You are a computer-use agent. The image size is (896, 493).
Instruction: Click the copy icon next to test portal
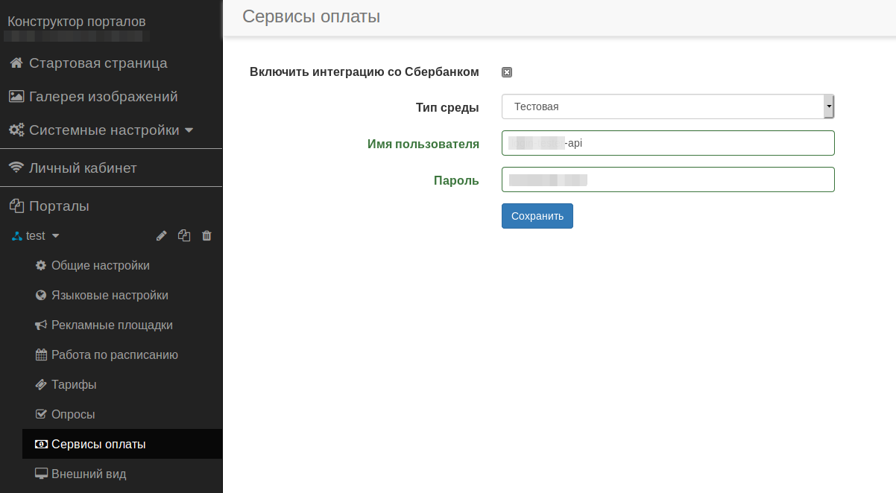pyautogui.click(x=184, y=236)
